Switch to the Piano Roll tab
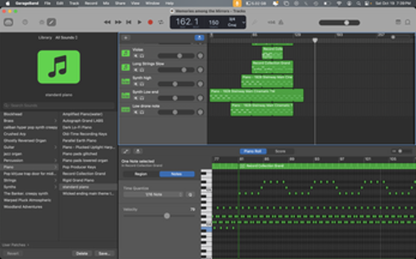Image resolution: width=416 pixels, height=259 pixels. pyautogui.click(x=253, y=151)
